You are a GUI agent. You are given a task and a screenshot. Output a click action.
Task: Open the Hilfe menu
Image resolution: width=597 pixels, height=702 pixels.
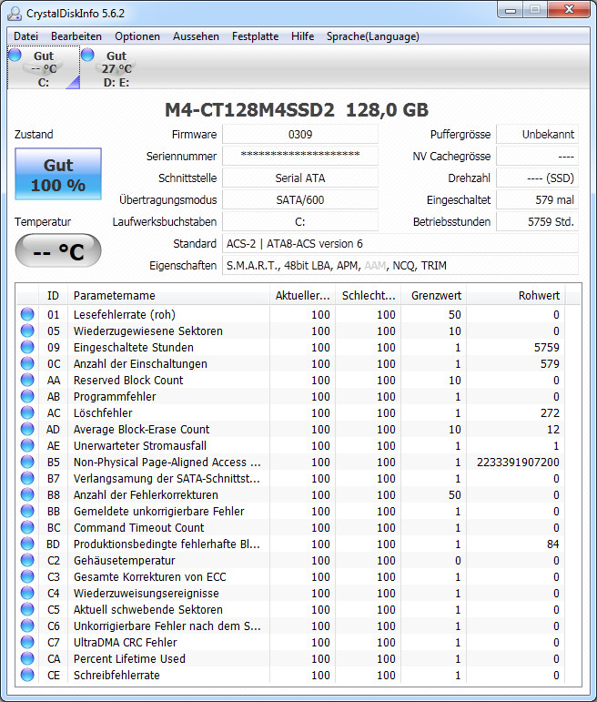click(x=302, y=36)
